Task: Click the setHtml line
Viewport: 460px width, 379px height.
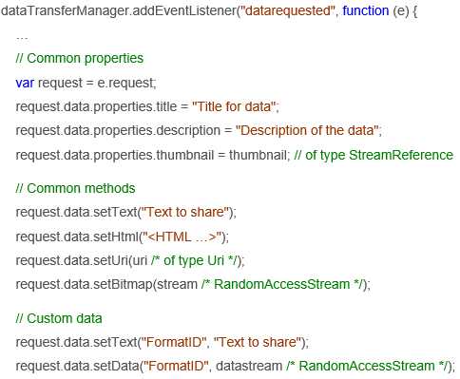Action: 122,237
